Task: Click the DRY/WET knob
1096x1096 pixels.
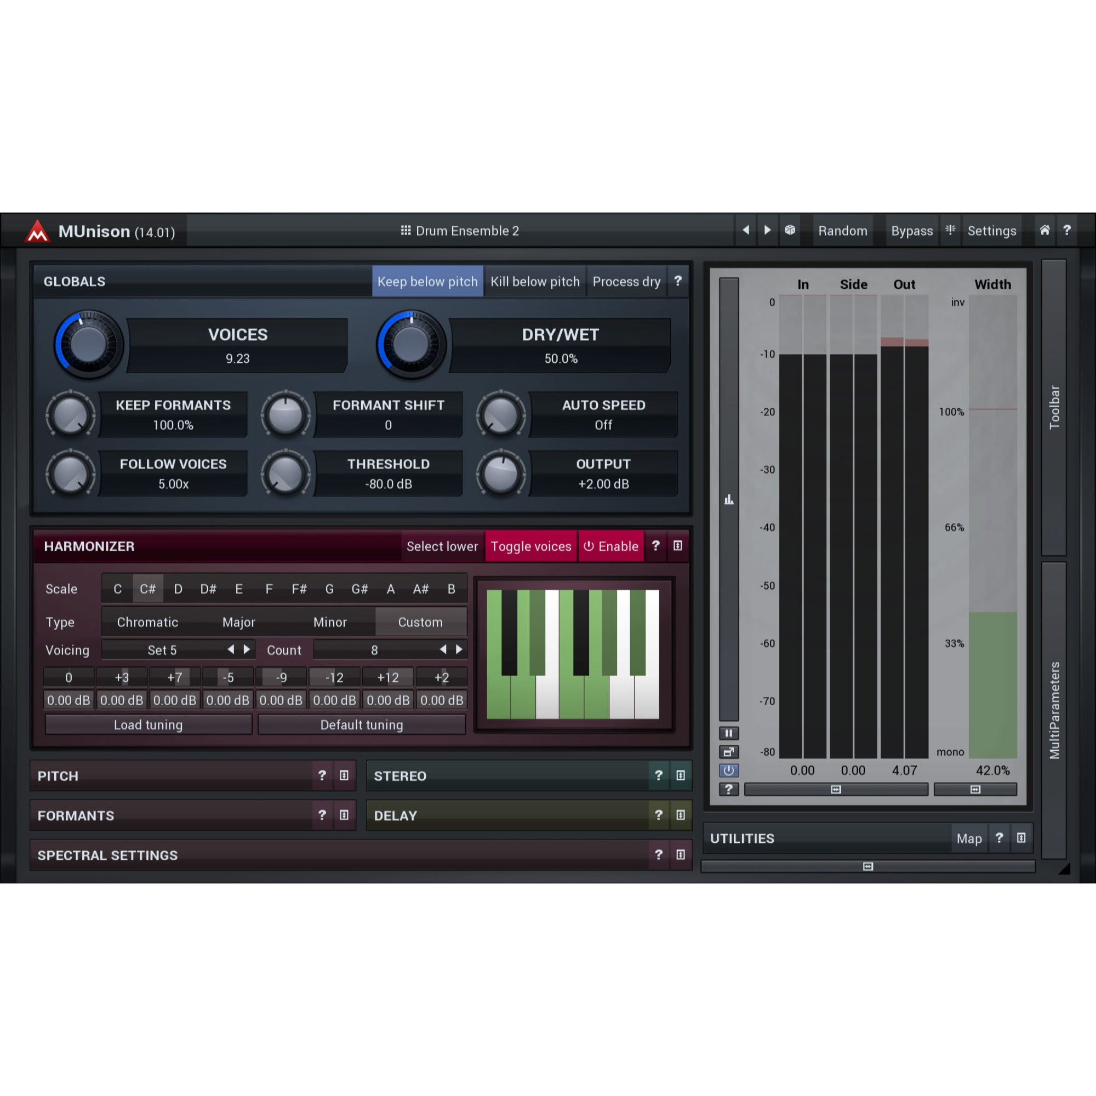Action: tap(412, 344)
